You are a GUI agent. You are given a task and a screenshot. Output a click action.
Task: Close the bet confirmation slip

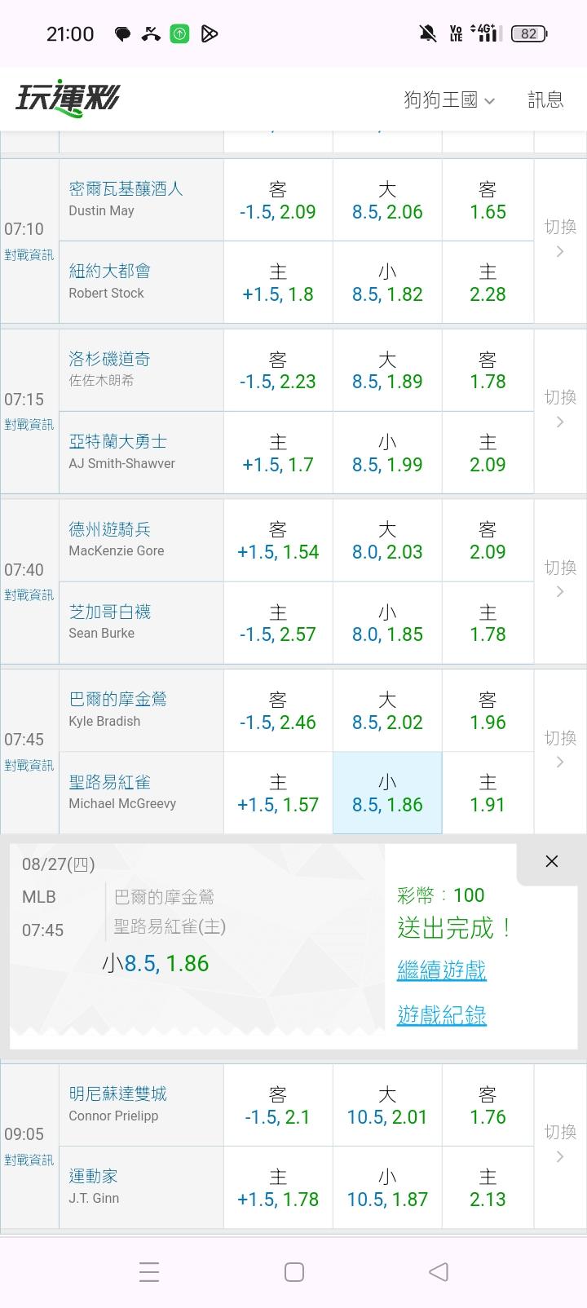click(x=552, y=861)
